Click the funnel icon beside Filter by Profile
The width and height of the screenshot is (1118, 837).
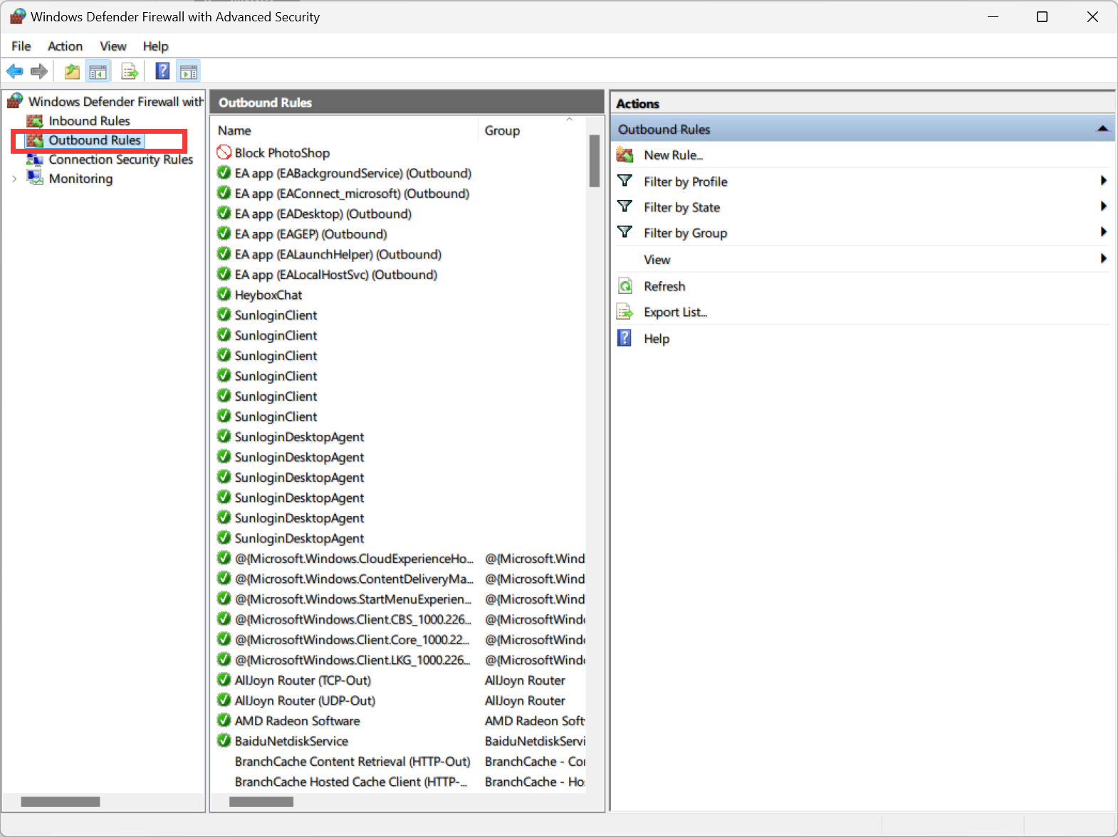(x=625, y=181)
